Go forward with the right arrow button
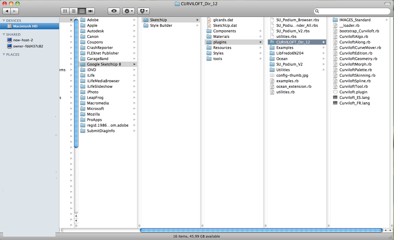394x240 pixels. click(x=14, y=11)
